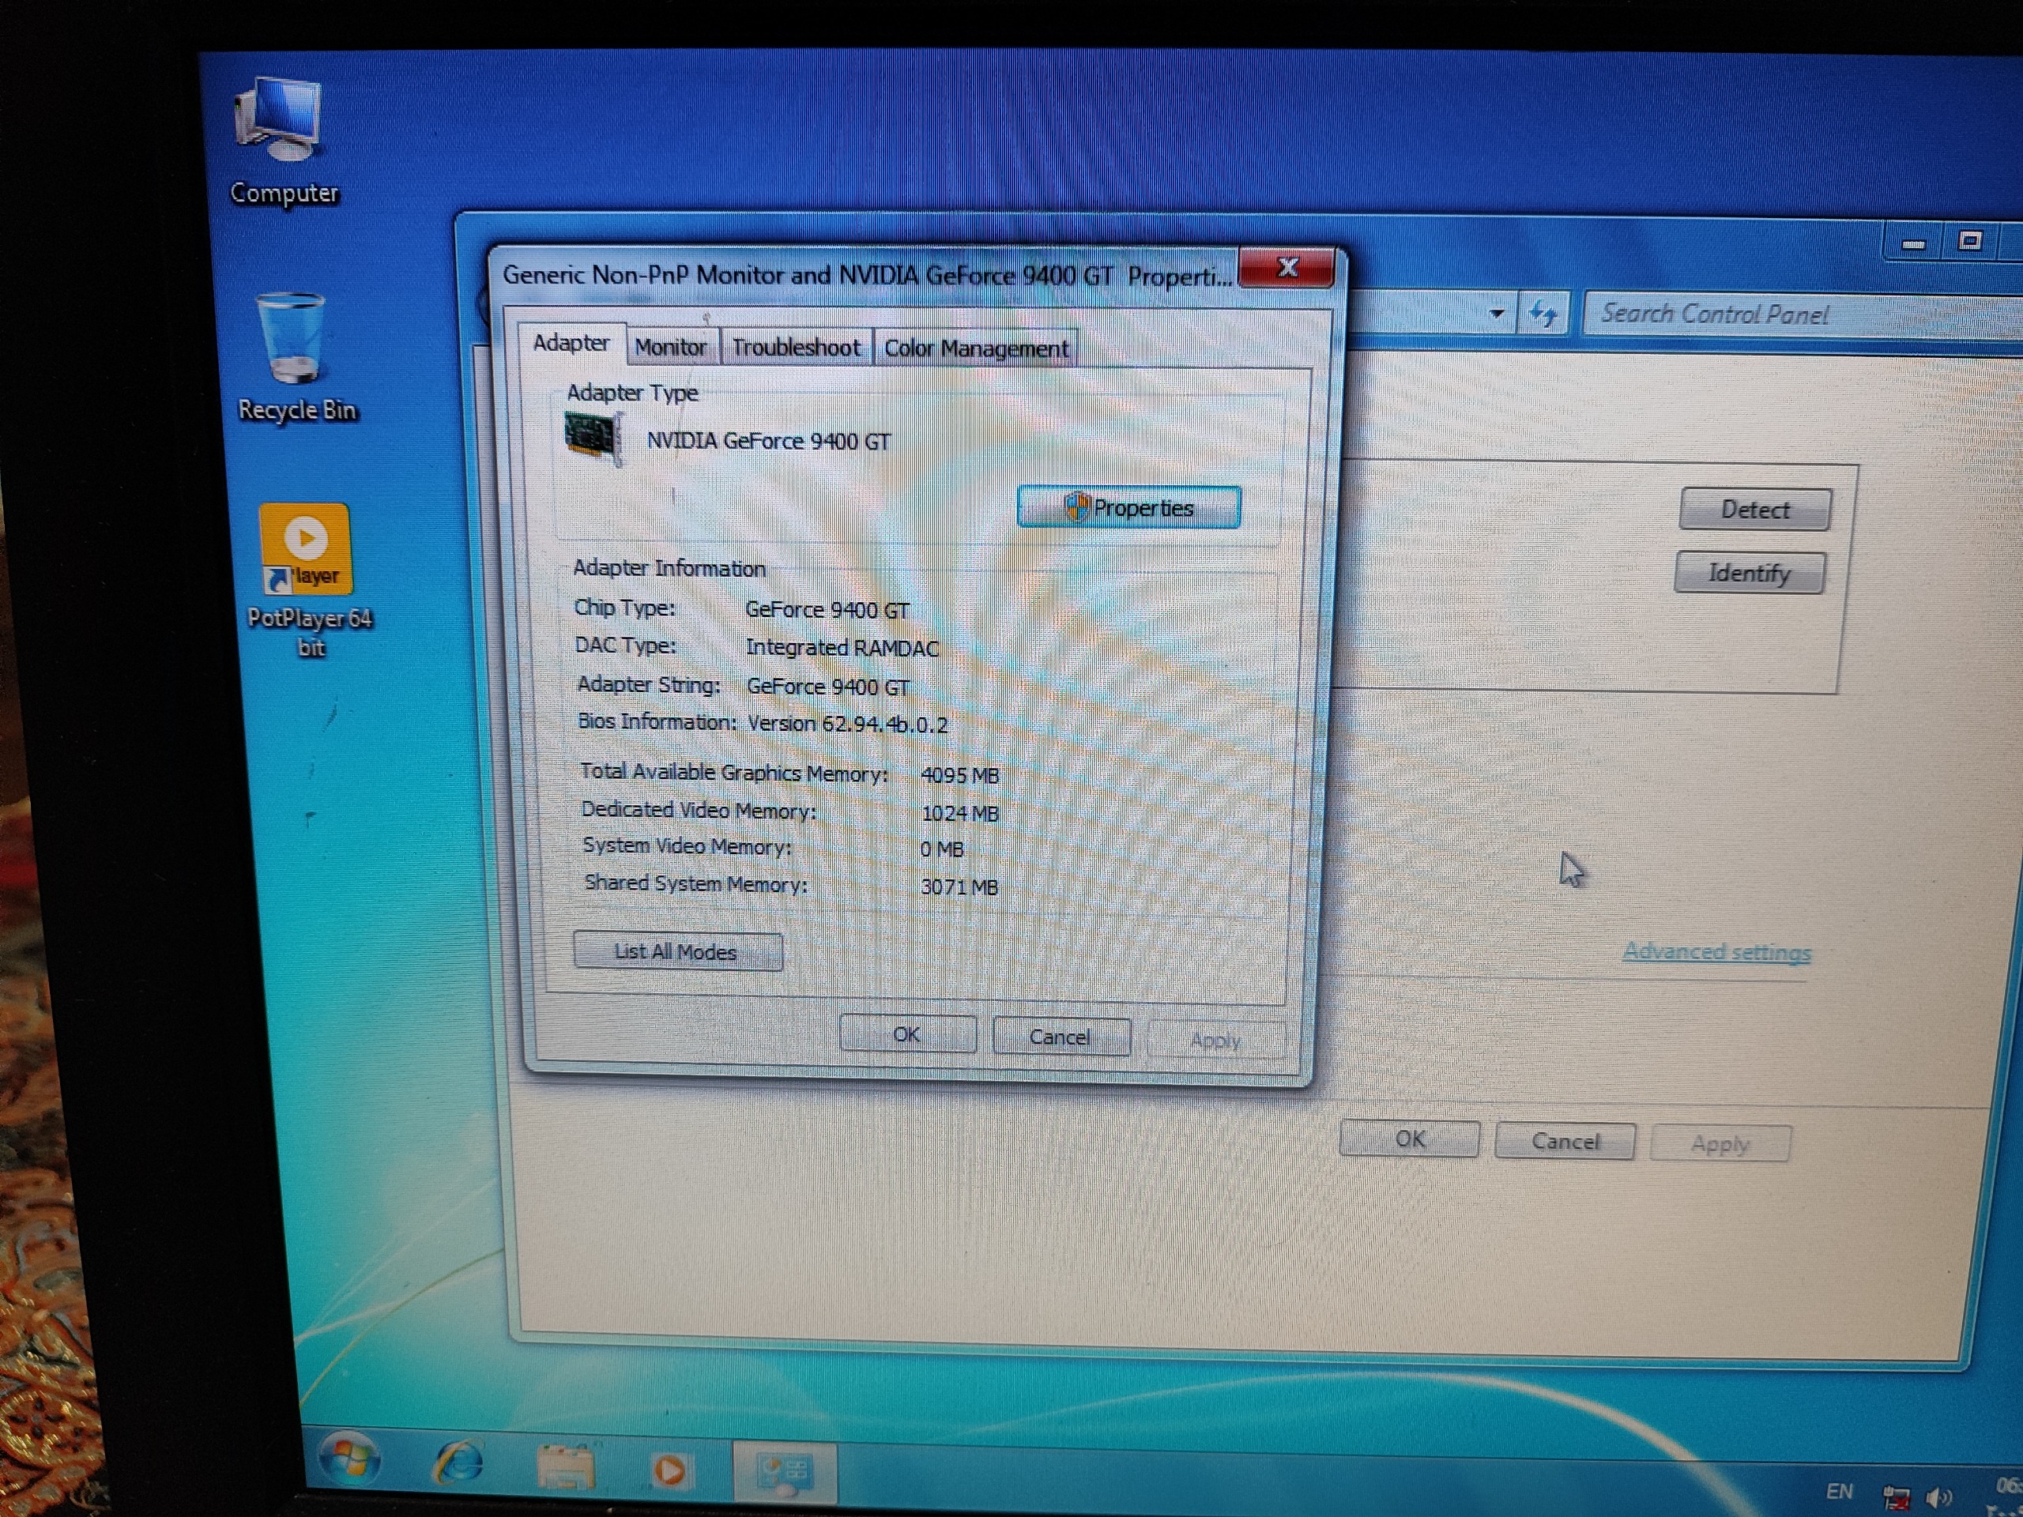Click the 'Integrated RAMDAC' DAC type value

(842, 647)
